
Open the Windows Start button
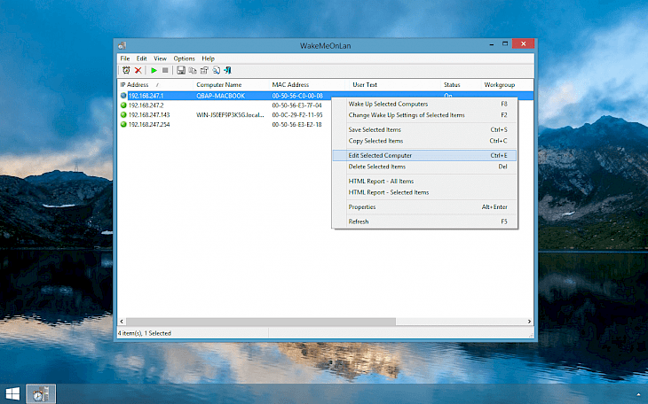click(12, 393)
